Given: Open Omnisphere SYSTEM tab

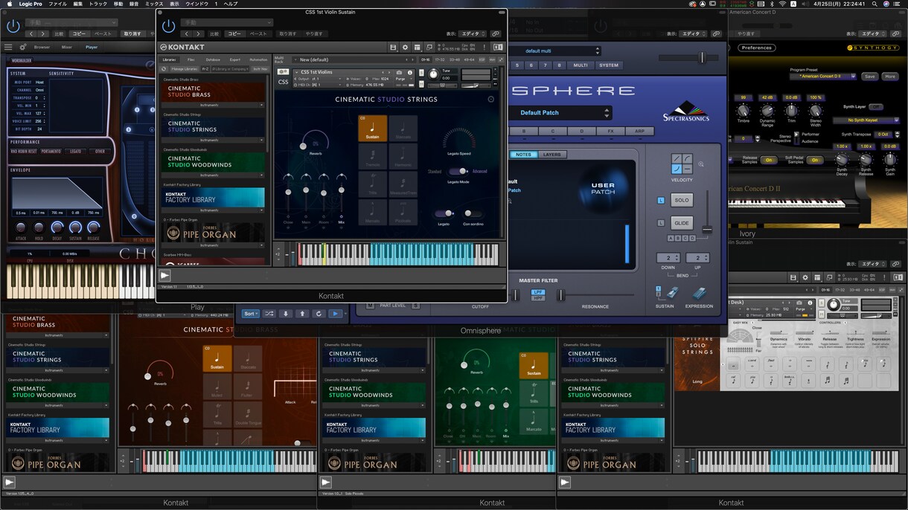Looking at the screenshot, I should tap(609, 65).
